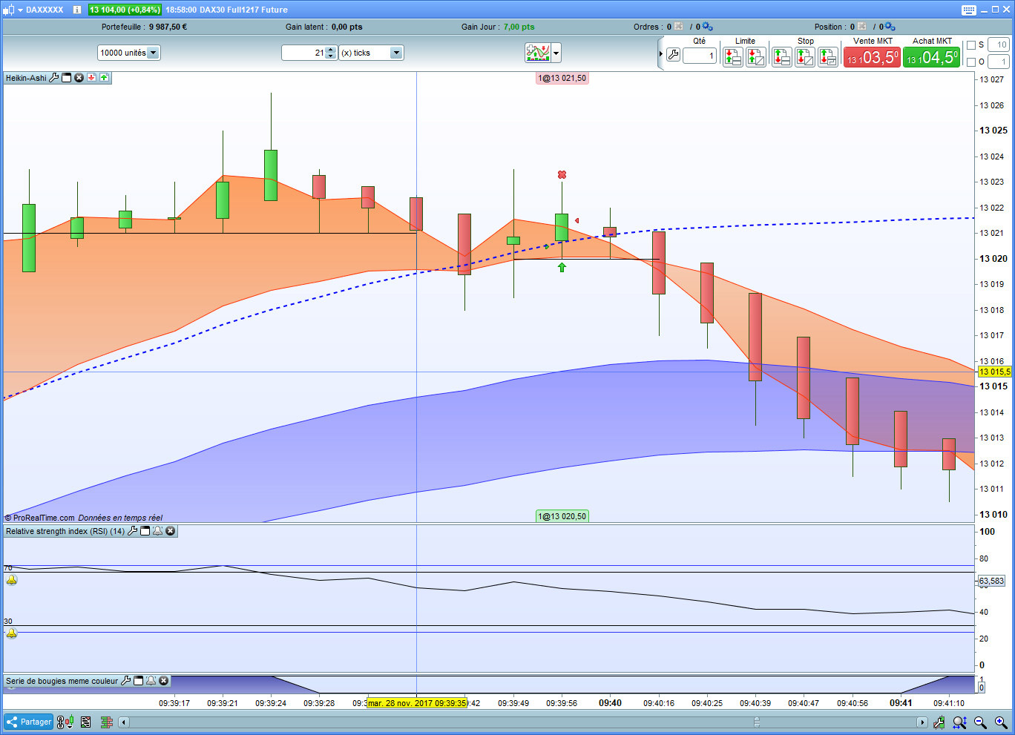The width and height of the screenshot is (1015, 735).
Task: Click the 1@13 020,50 order label
Action: click(x=562, y=516)
